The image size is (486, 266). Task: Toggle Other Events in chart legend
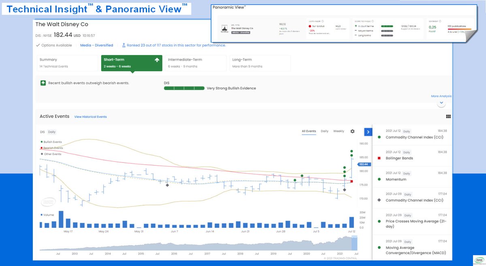pyautogui.click(x=51, y=154)
